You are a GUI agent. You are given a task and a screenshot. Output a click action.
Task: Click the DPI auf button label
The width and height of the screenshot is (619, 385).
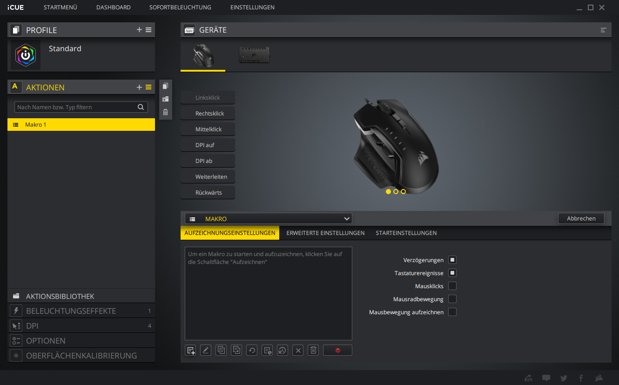coord(208,145)
